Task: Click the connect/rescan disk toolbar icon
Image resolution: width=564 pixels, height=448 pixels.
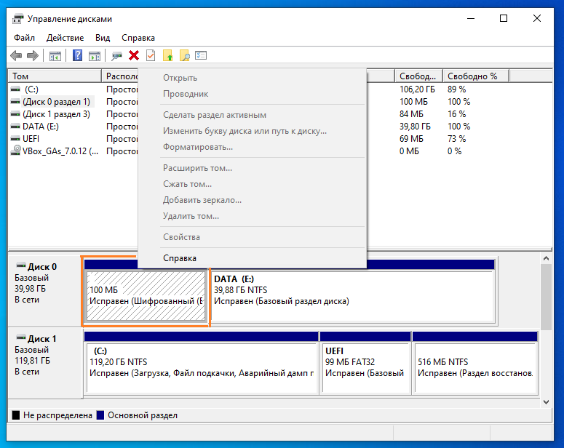Action: click(x=116, y=56)
